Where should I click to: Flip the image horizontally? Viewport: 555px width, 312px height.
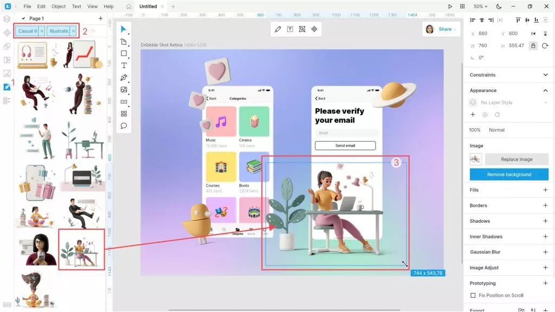point(533,34)
